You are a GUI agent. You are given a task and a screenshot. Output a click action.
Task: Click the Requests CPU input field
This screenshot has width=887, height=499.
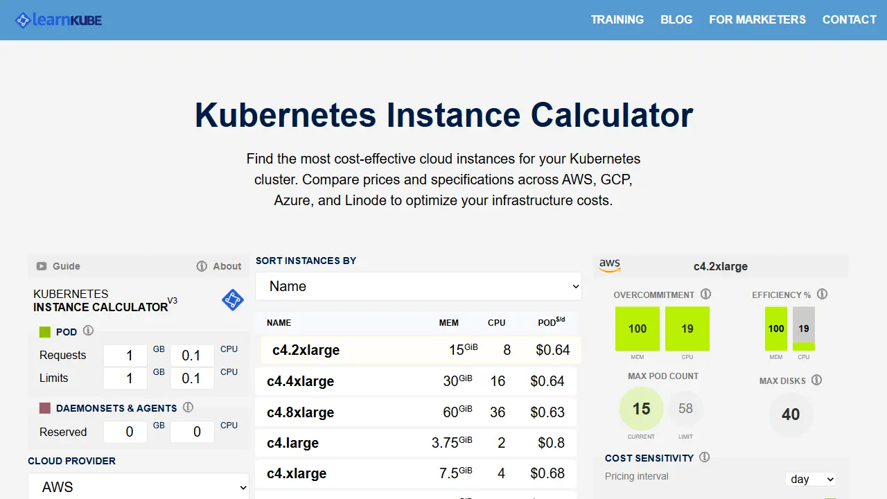click(193, 356)
